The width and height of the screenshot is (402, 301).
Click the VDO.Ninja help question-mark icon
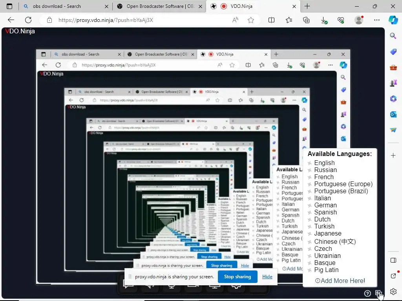click(367, 293)
